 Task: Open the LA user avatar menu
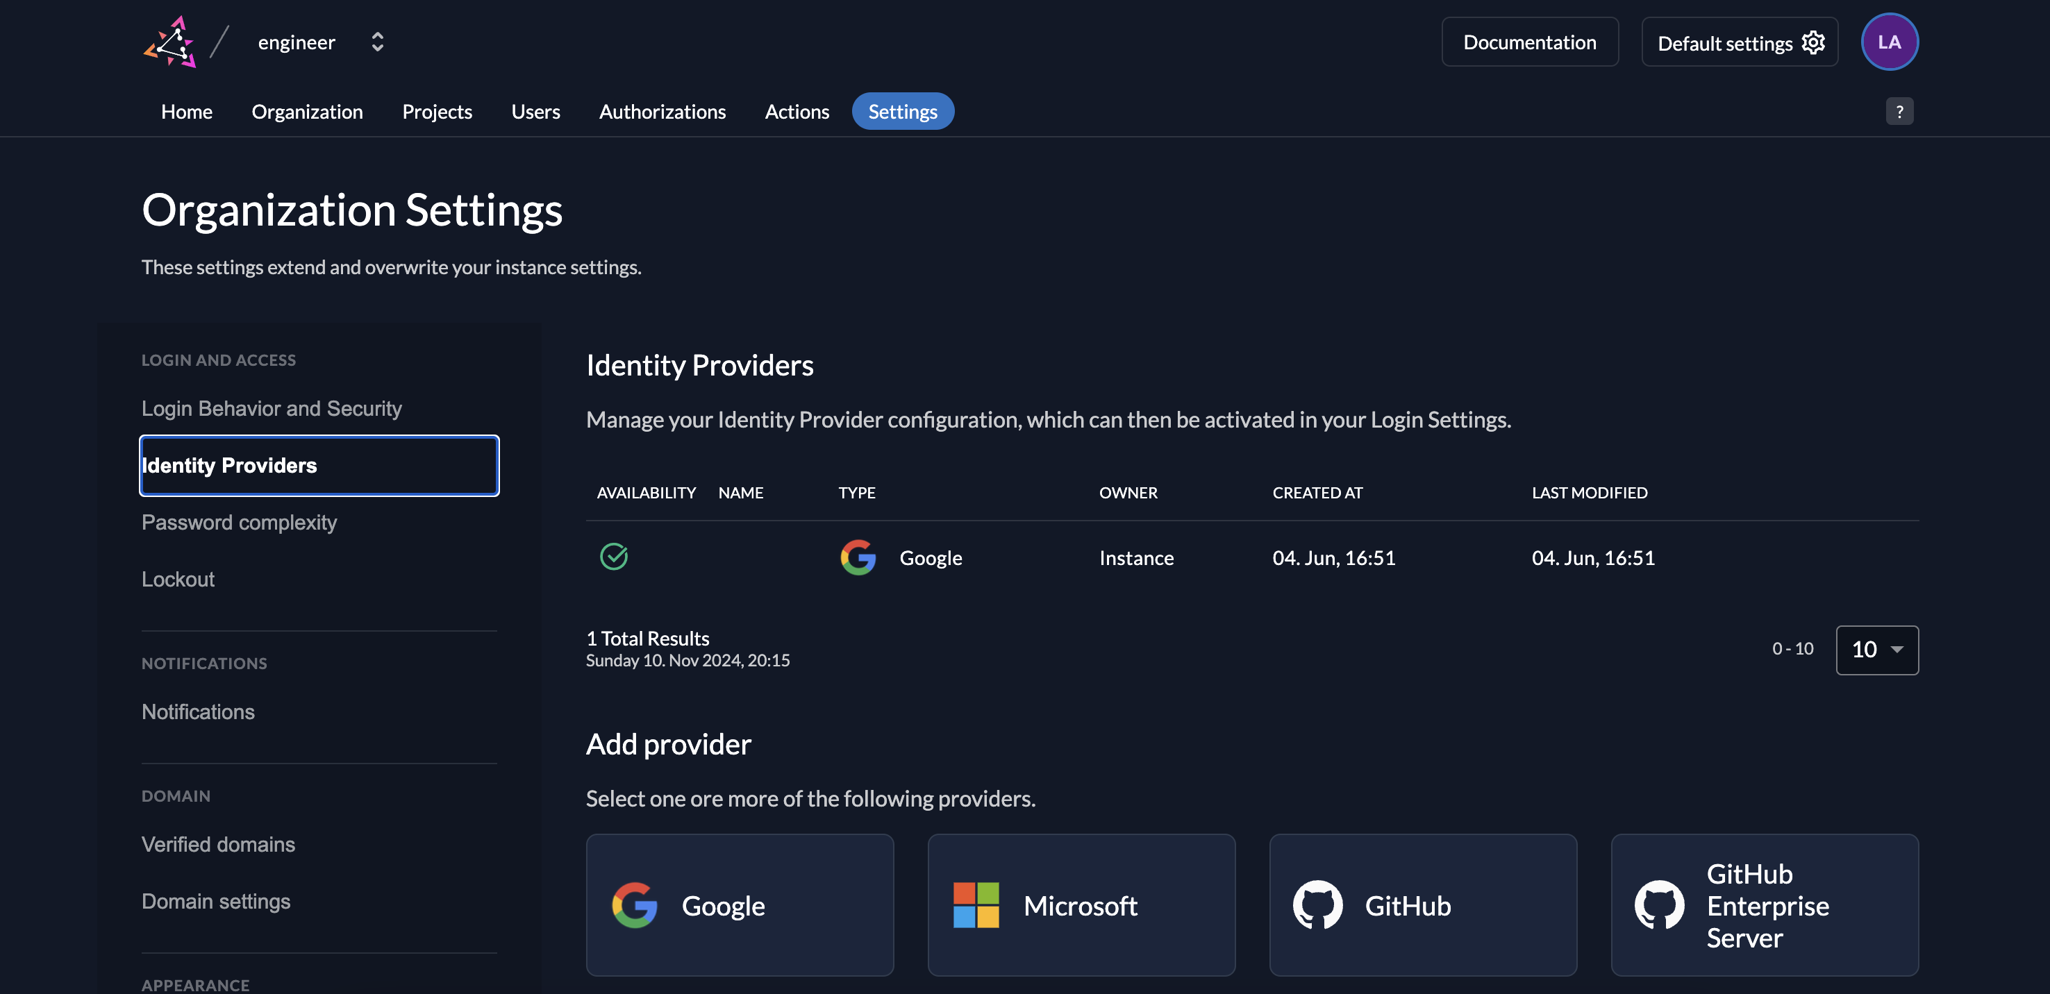click(1890, 42)
